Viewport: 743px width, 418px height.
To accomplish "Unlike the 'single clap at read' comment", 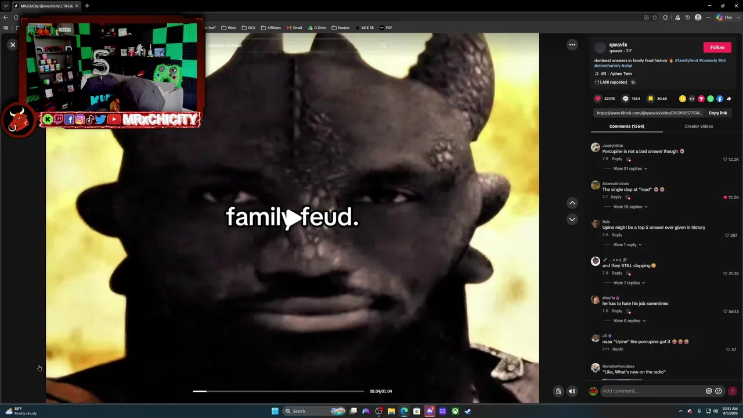I will pos(725,197).
